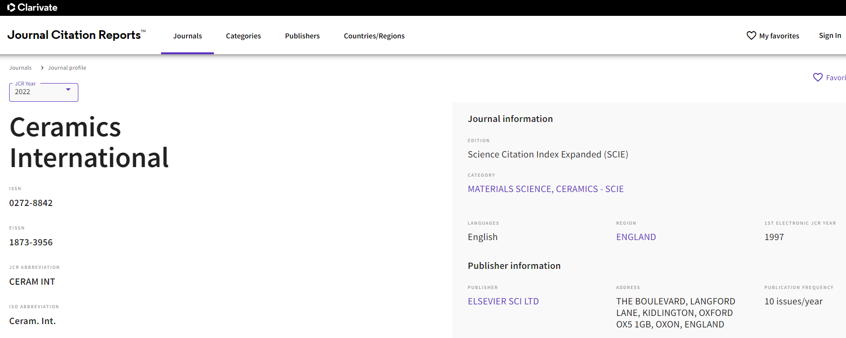Click the Favorite heart icon for this journal
Screen dimensions: 846x338
tap(818, 77)
